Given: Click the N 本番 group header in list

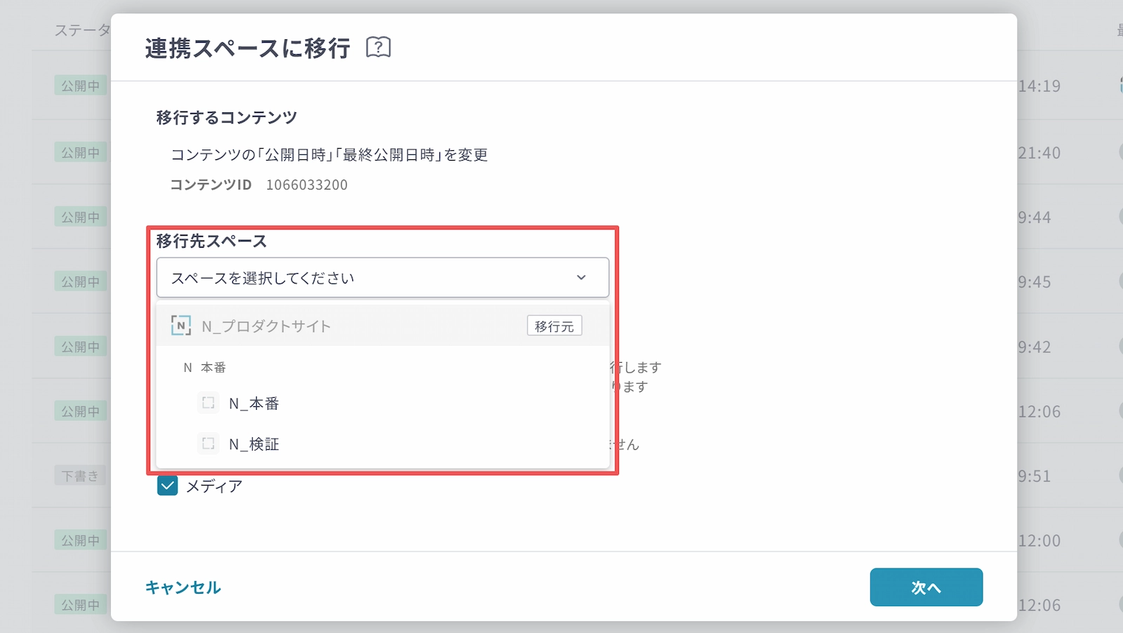Looking at the screenshot, I should tap(205, 368).
